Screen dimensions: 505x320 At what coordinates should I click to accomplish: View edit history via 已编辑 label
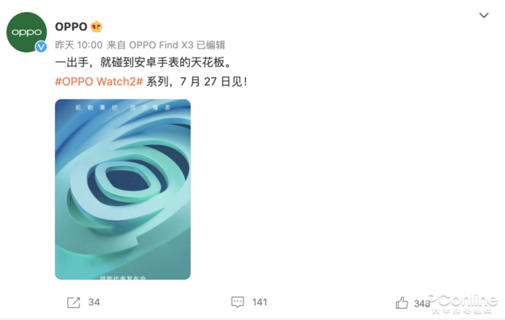[211, 45]
